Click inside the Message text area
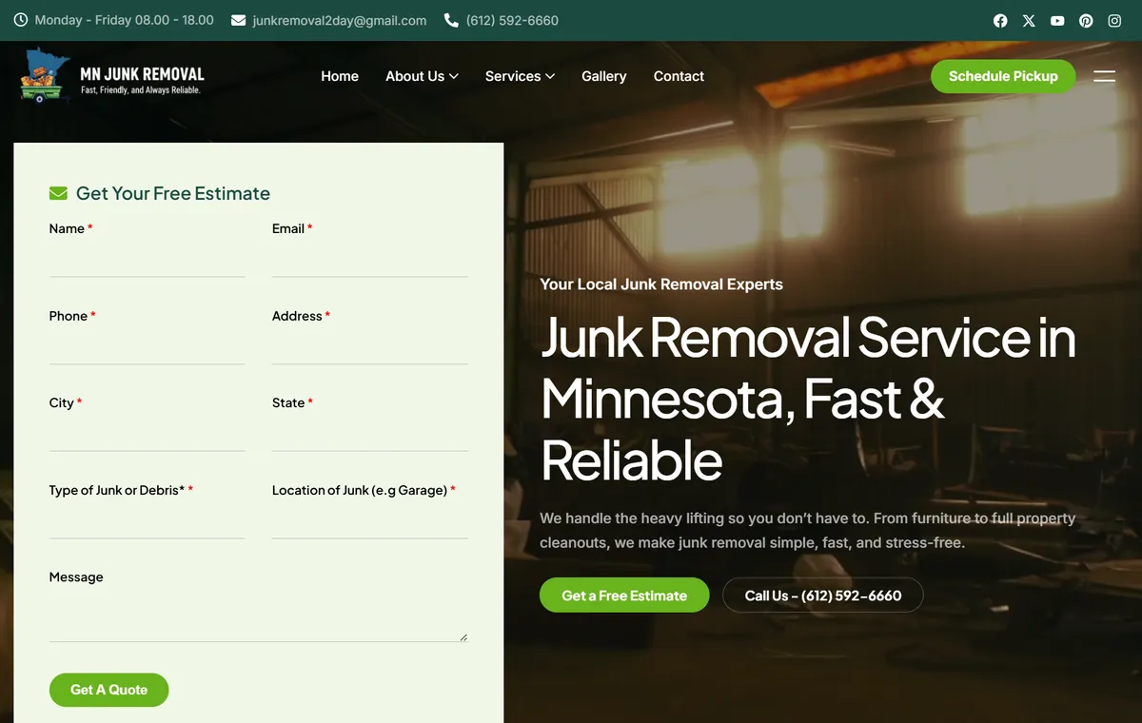The image size is (1142, 723). pyautogui.click(x=259, y=616)
